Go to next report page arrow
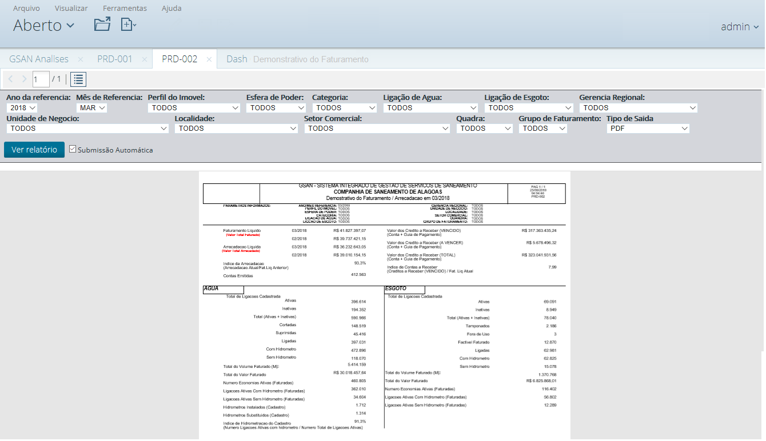This screenshot has width=766, height=441. pyautogui.click(x=24, y=79)
